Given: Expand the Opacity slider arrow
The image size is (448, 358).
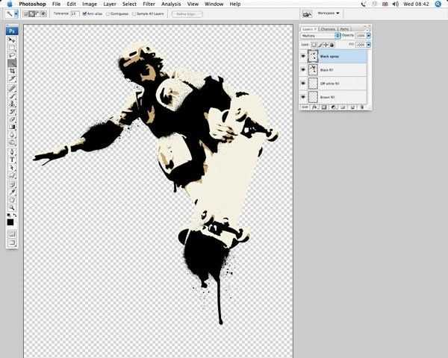Looking at the screenshot, I should pos(367,35).
